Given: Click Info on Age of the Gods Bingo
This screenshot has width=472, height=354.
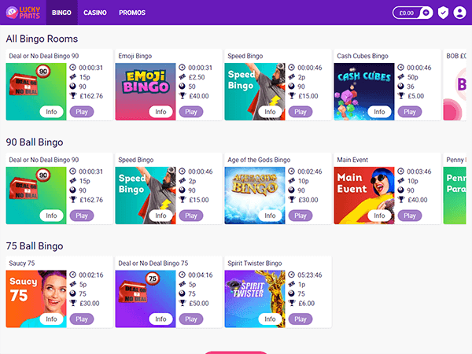Looking at the screenshot, I should (270, 216).
